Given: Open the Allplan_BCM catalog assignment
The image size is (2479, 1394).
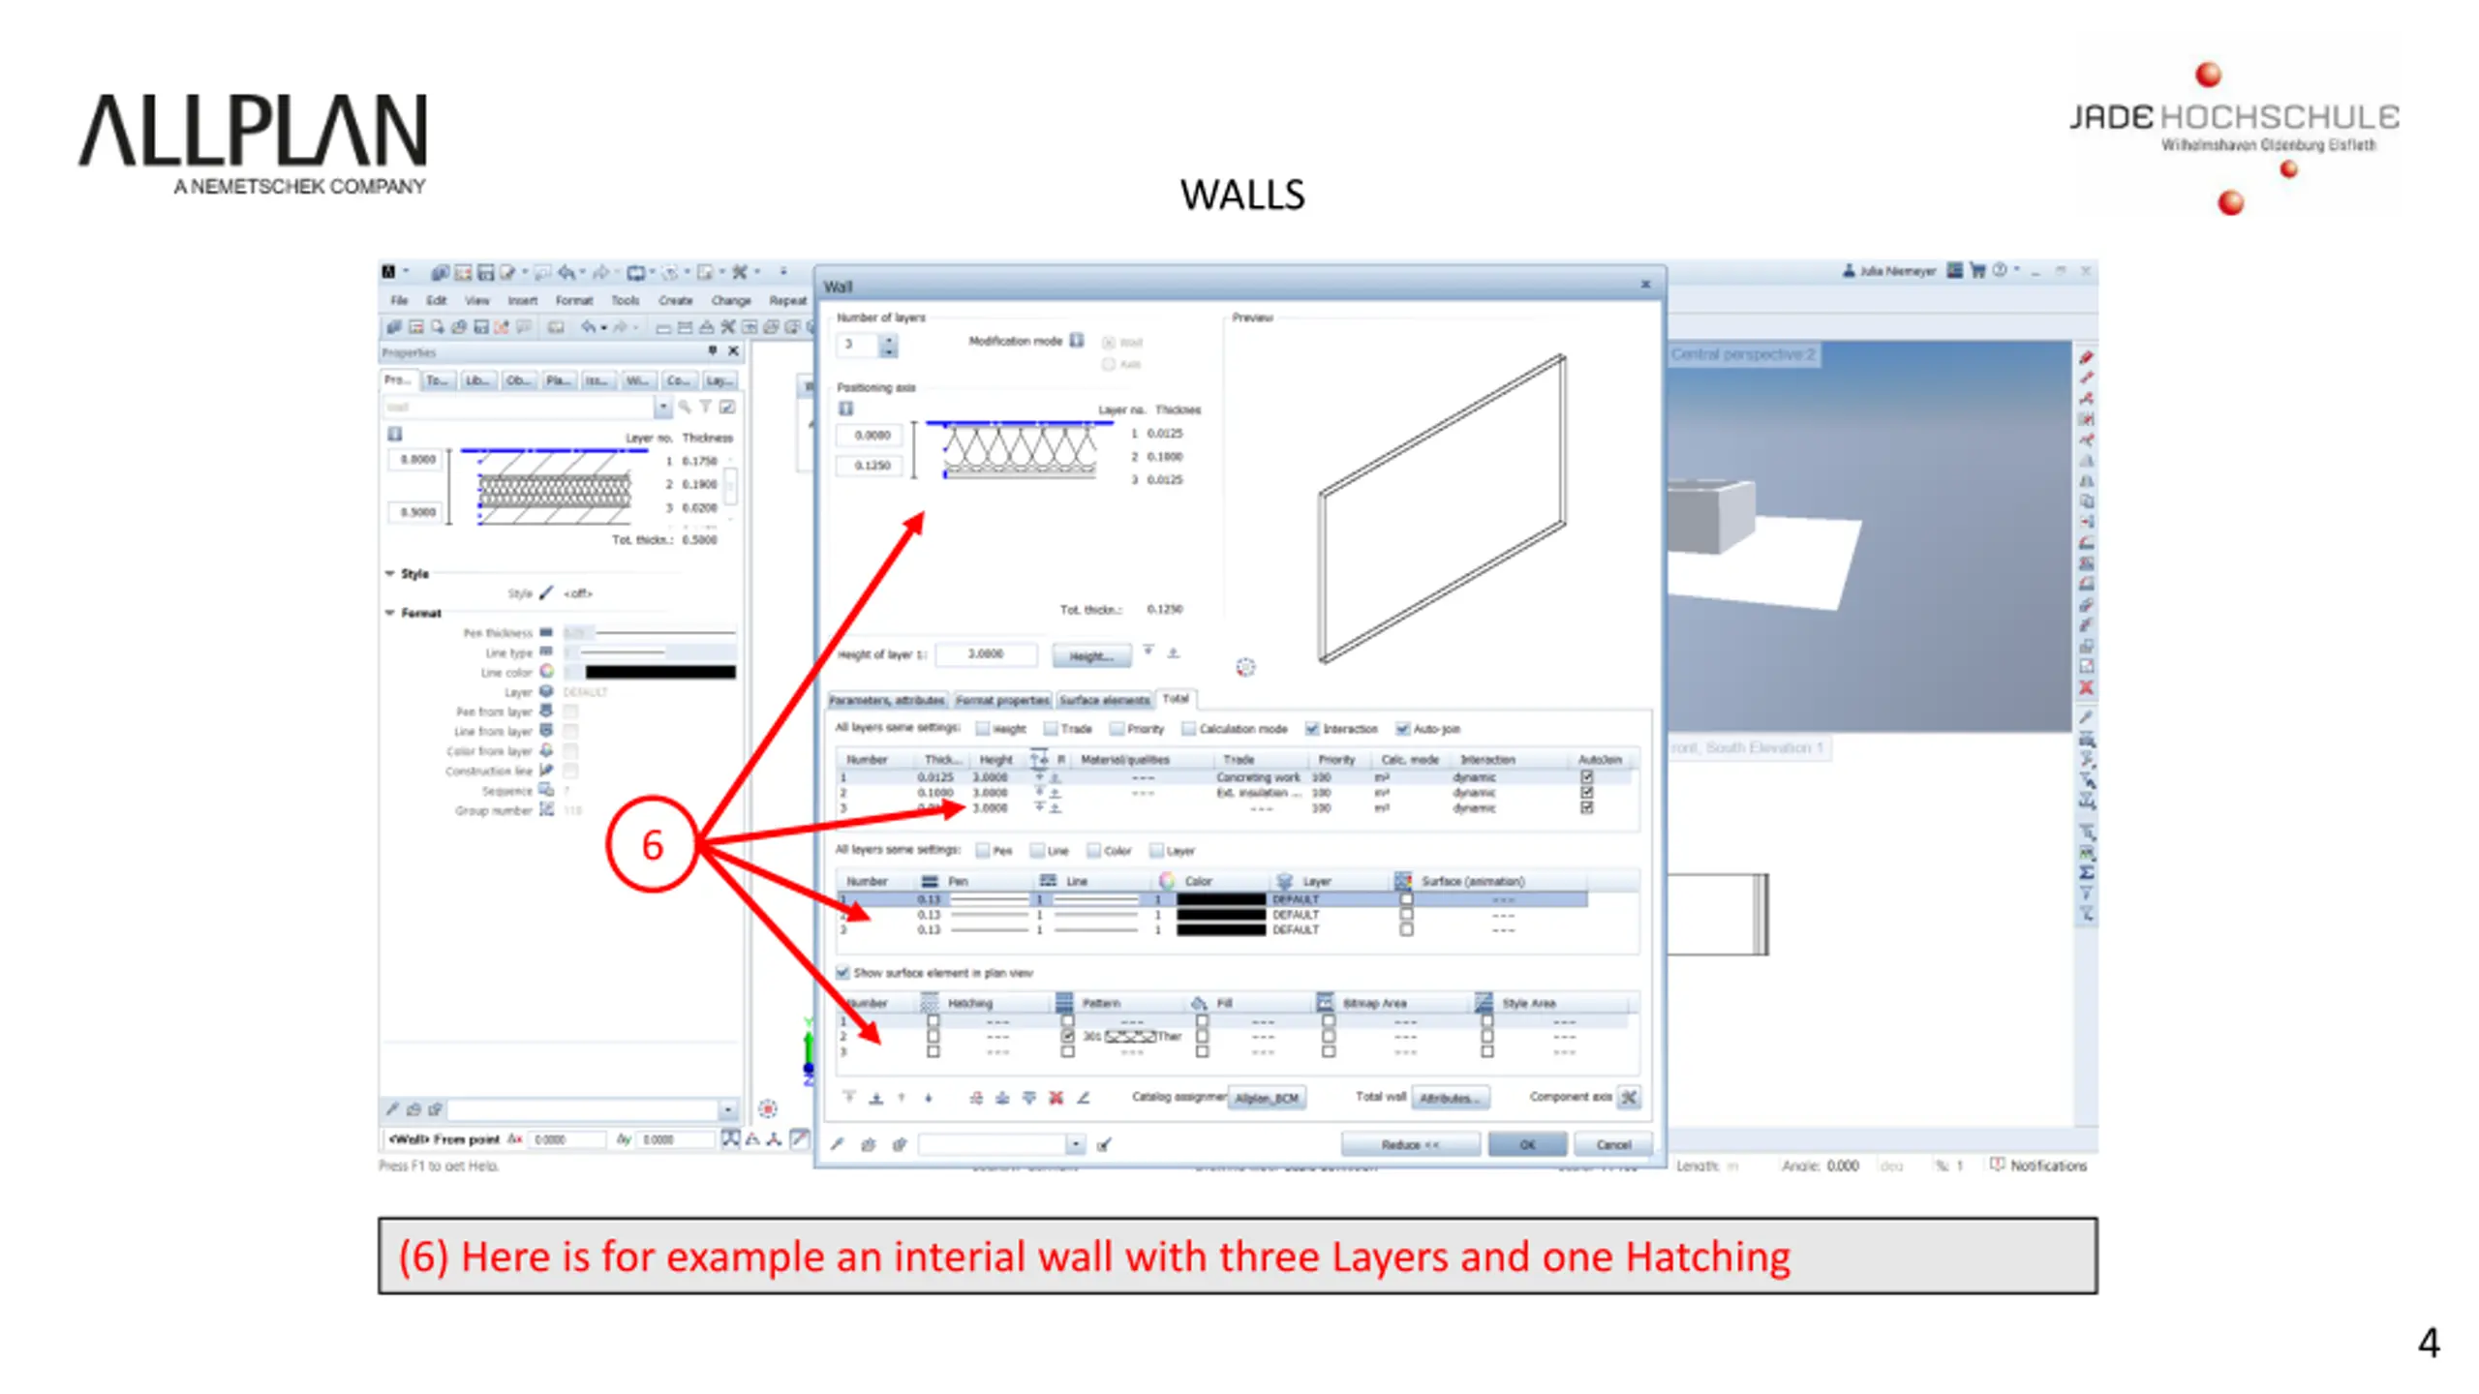Looking at the screenshot, I should tap(1267, 1098).
